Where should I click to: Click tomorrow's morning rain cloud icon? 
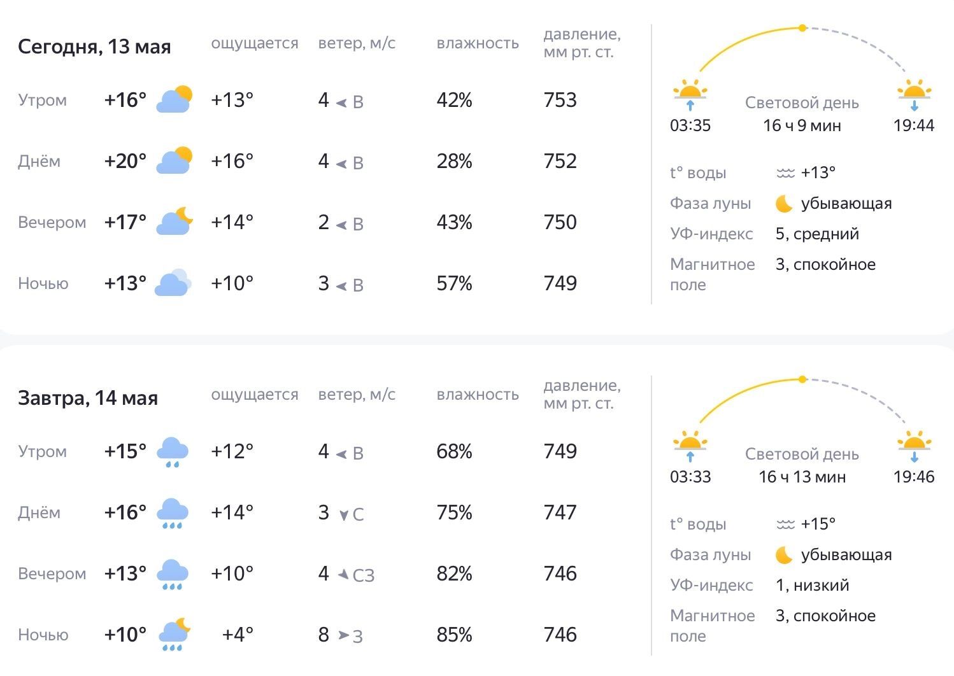[x=173, y=451]
